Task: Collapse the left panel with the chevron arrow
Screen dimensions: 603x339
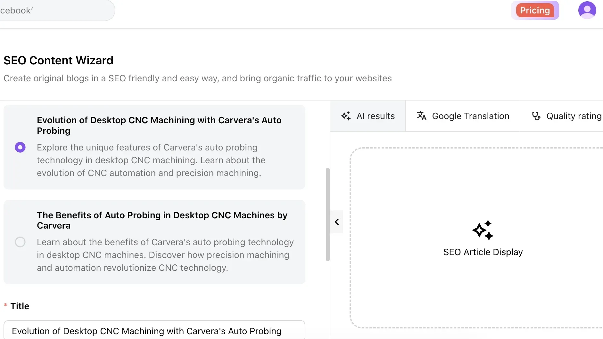Action: coord(337,222)
